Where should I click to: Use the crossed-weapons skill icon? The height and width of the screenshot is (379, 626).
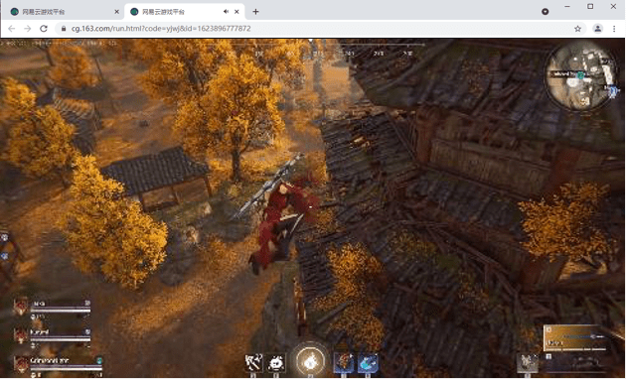coord(253,363)
